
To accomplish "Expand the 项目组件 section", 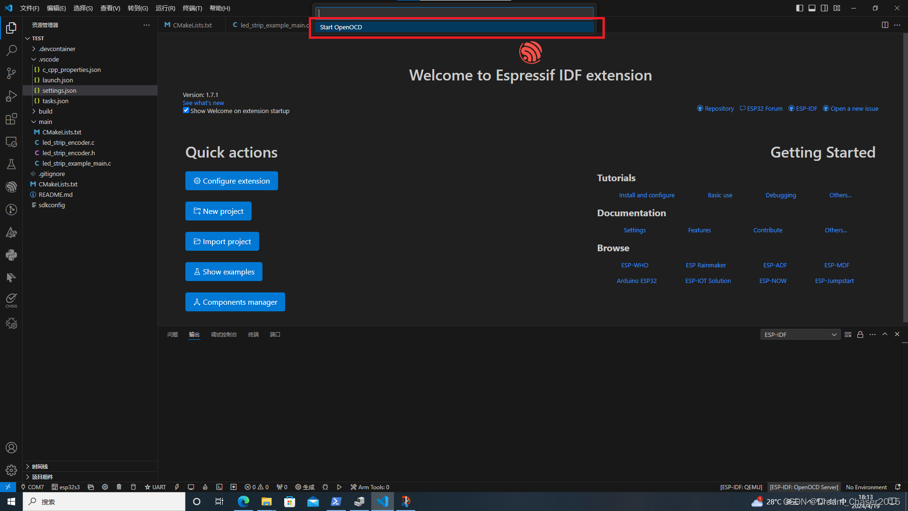I will 42,477.
